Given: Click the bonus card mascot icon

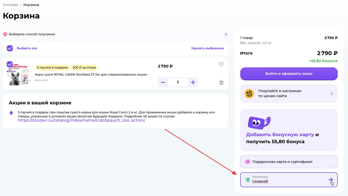Looking at the screenshot, I should (259, 123).
